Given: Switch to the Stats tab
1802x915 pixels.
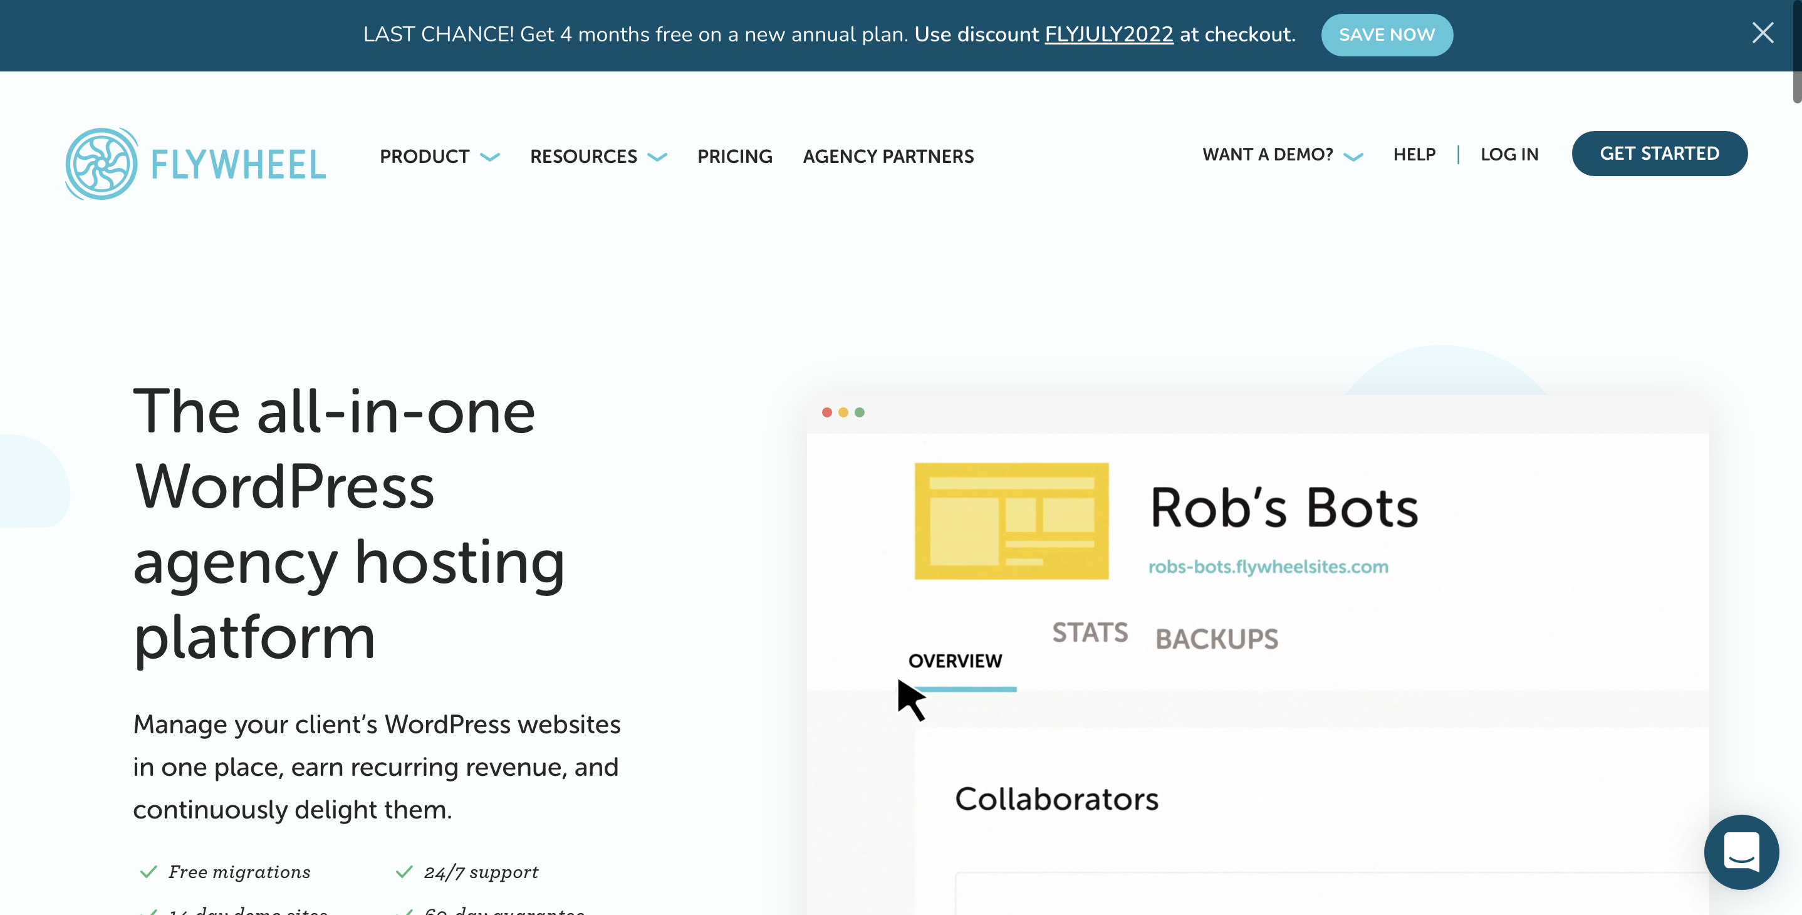Looking at the screenshot, I should 1090,632.
